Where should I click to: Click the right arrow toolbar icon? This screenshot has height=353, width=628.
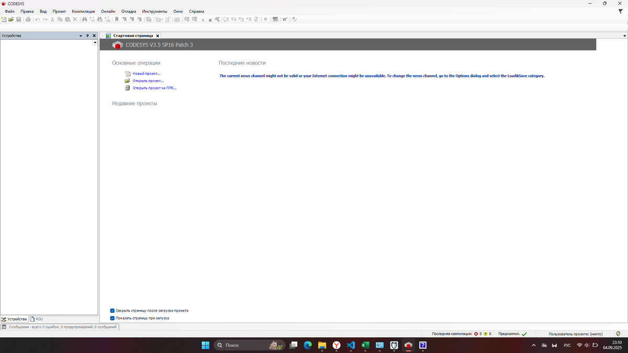coord(265,19)
